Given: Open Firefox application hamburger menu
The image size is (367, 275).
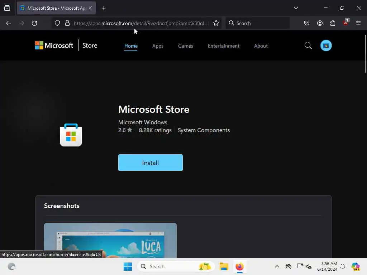Looking at the screenshot, I should pos(358,23).
